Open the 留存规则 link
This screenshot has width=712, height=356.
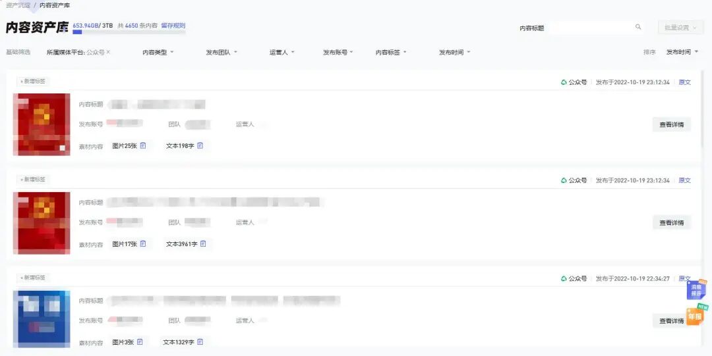[x=173, y=26]
